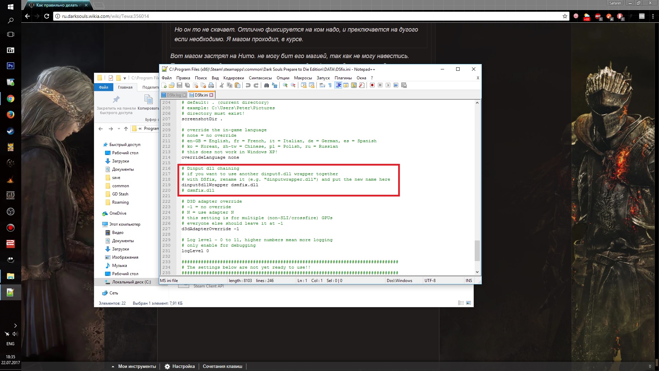The height and width of the screenshot is (371, 659).
Task: Click the AdBlock Plus extension icon
Action: click(x=598, y=16)
